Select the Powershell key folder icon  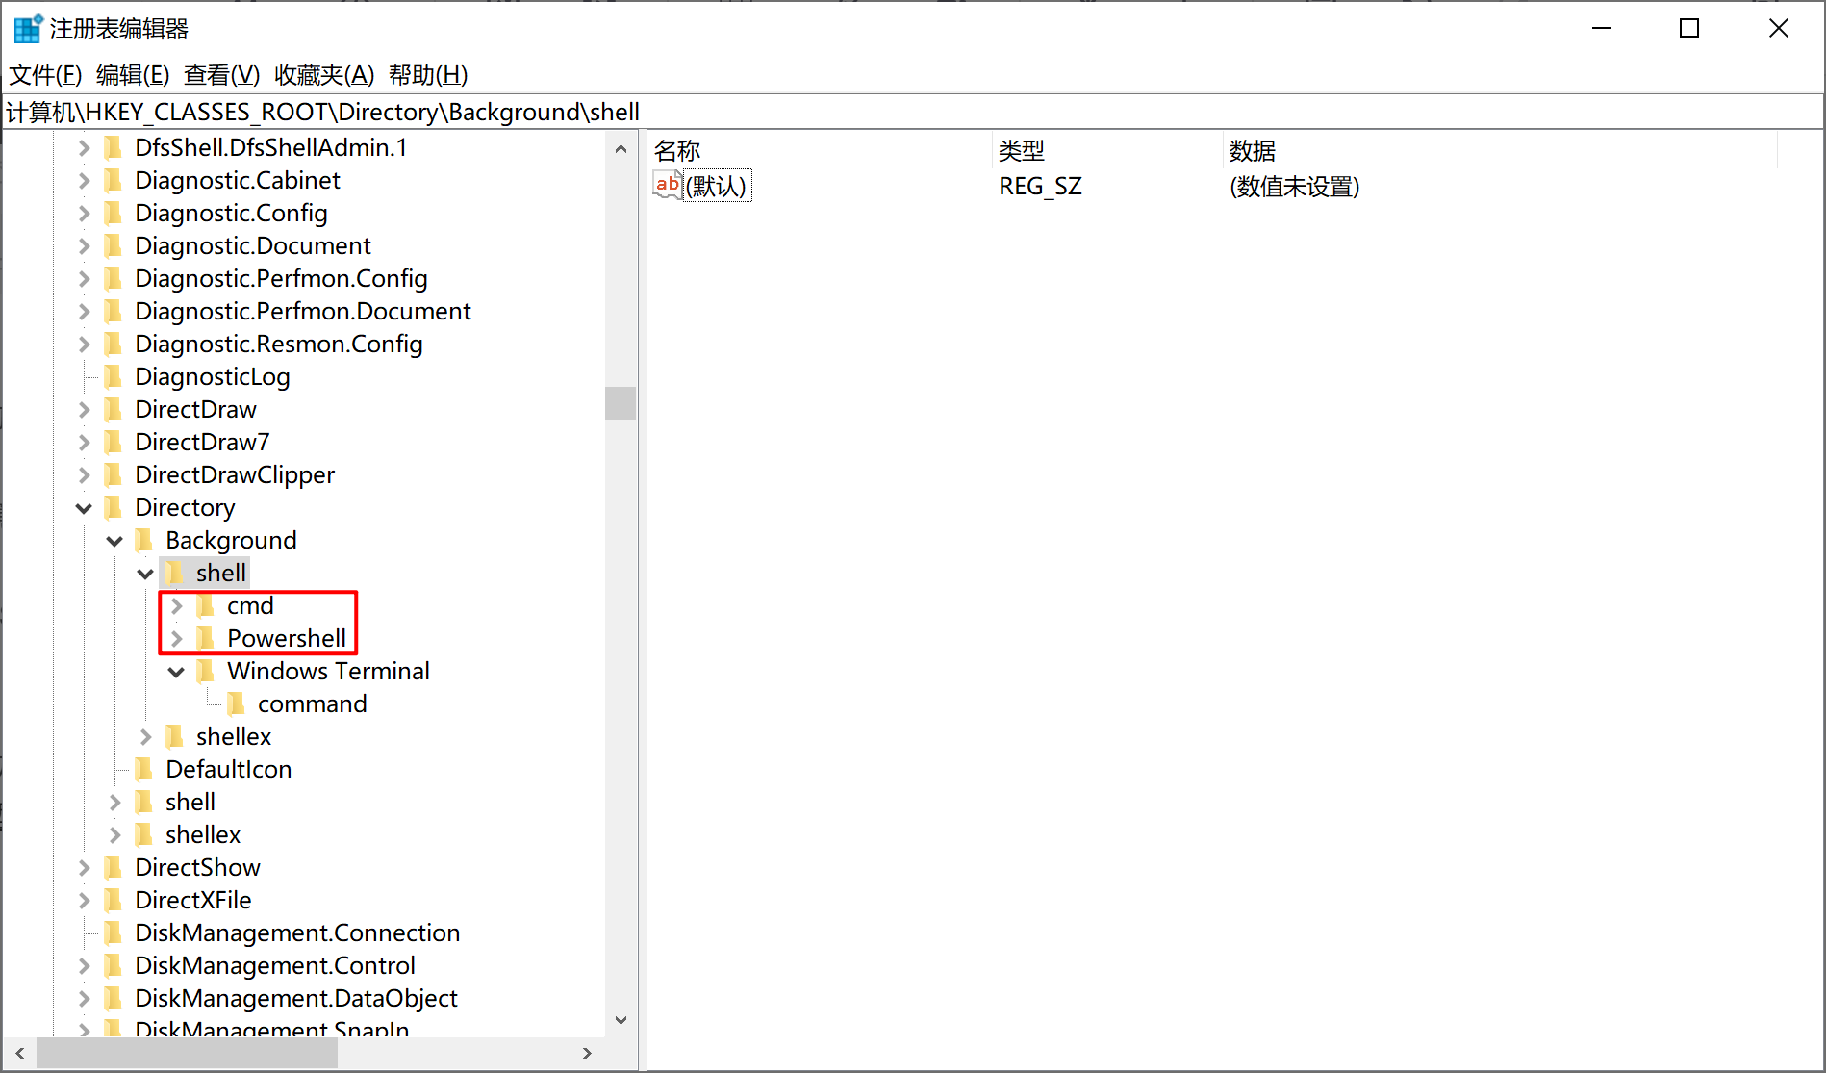tap(207, 638)
